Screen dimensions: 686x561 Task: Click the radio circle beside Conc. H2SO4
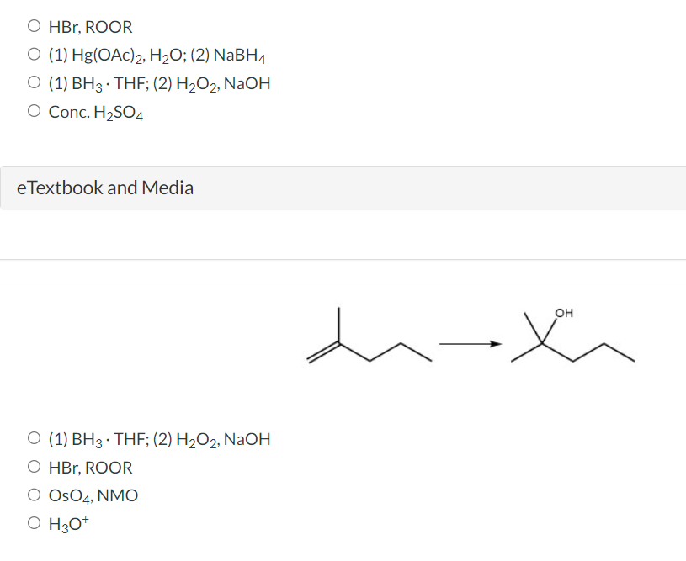click(x=34, y=109)
